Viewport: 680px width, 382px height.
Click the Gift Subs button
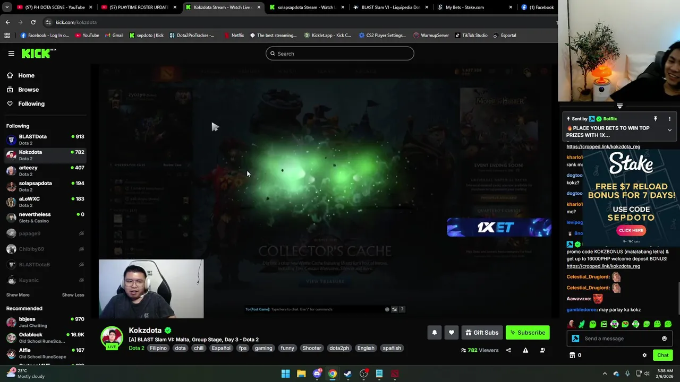(x=482, y=333)
